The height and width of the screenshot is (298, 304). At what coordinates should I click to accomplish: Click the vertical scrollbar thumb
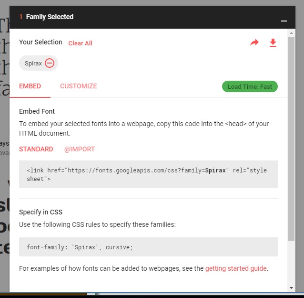tap(291, 138)
